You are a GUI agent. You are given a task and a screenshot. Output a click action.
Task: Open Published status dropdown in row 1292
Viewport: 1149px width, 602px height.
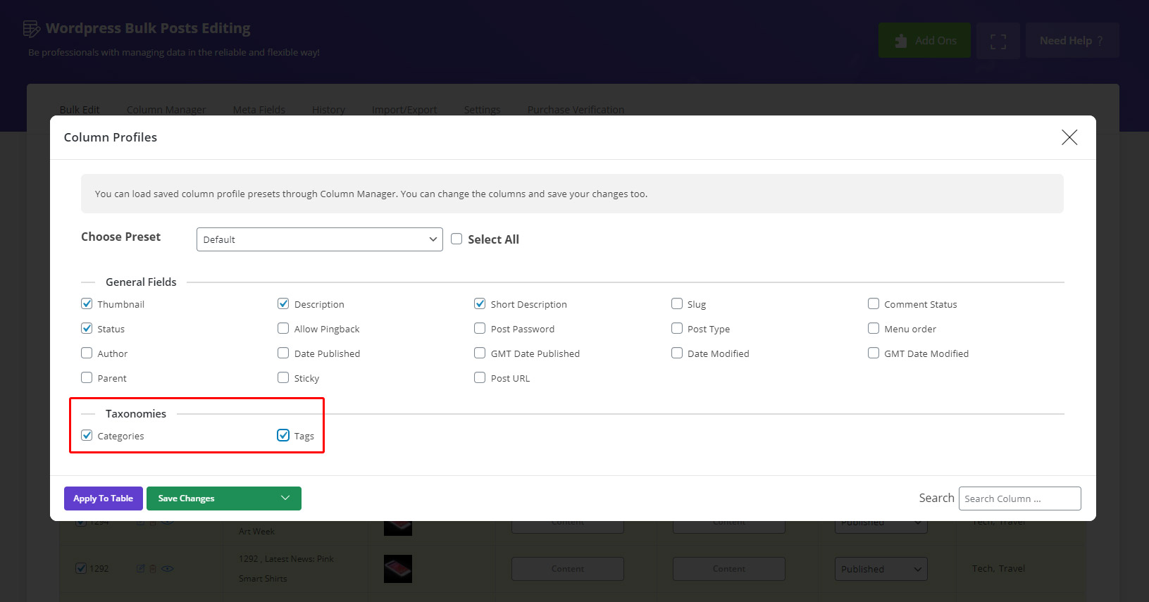point(881,569)
